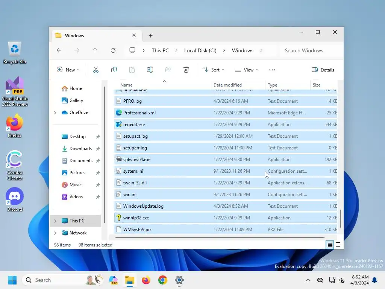Image resolution: width=385 pixels, height=289 pixels.
Task: Click chevron after This PC breadcrumb
Action: [x=176, y=50]
